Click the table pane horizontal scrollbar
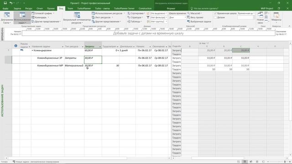Screen dimensions: 292x164 [x=67, y=158]
